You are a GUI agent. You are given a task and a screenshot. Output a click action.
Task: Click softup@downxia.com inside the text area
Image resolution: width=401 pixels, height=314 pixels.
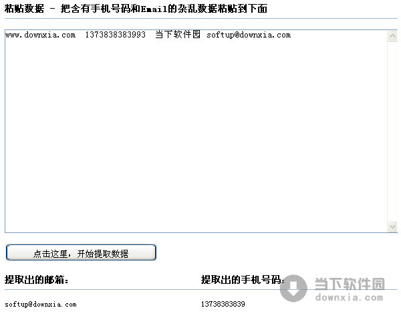[x=249, y=35]
